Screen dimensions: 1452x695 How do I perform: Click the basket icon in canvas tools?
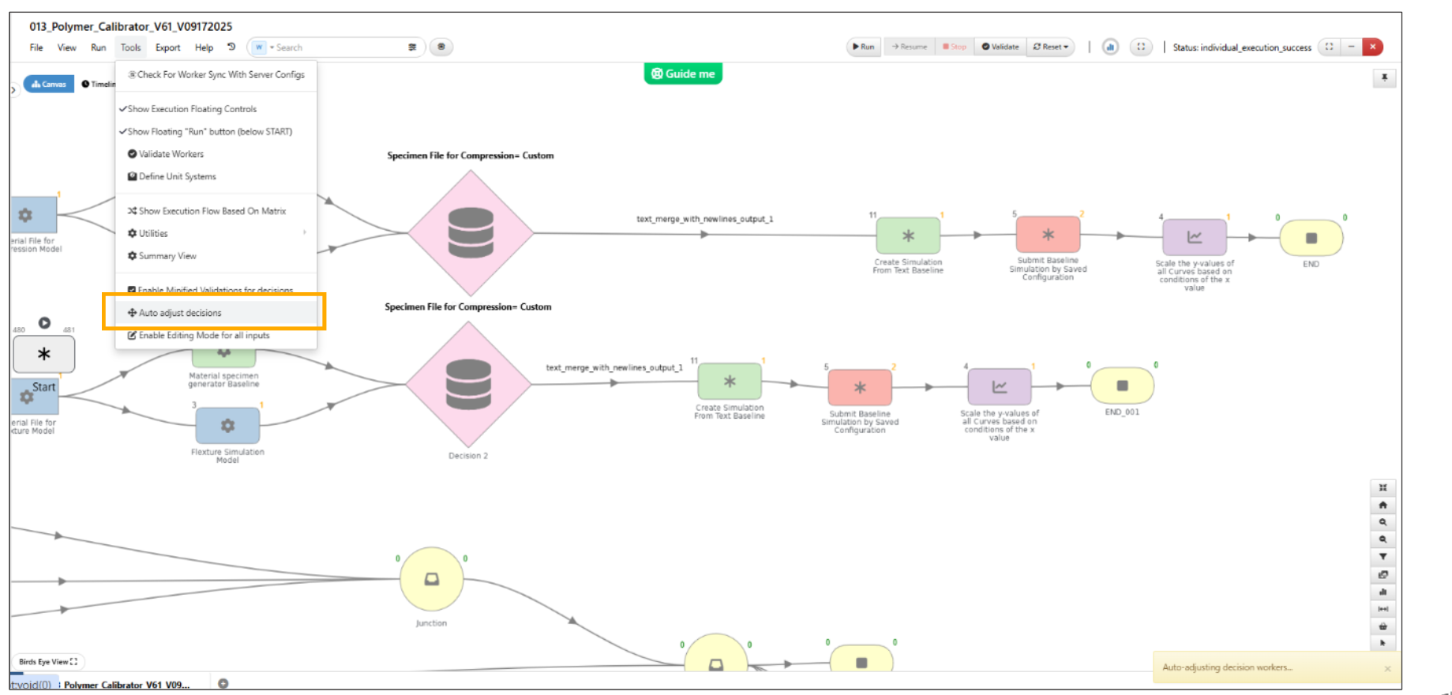point(1383,626)
